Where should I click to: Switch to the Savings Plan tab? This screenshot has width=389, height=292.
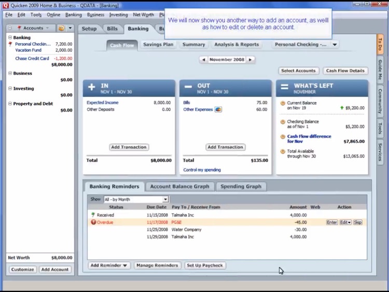click(158, 45)
